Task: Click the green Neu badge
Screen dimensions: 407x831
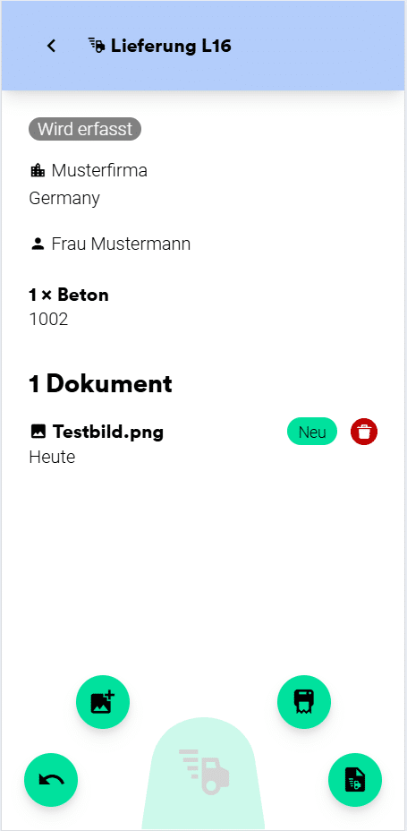Action: coord(312,432)
